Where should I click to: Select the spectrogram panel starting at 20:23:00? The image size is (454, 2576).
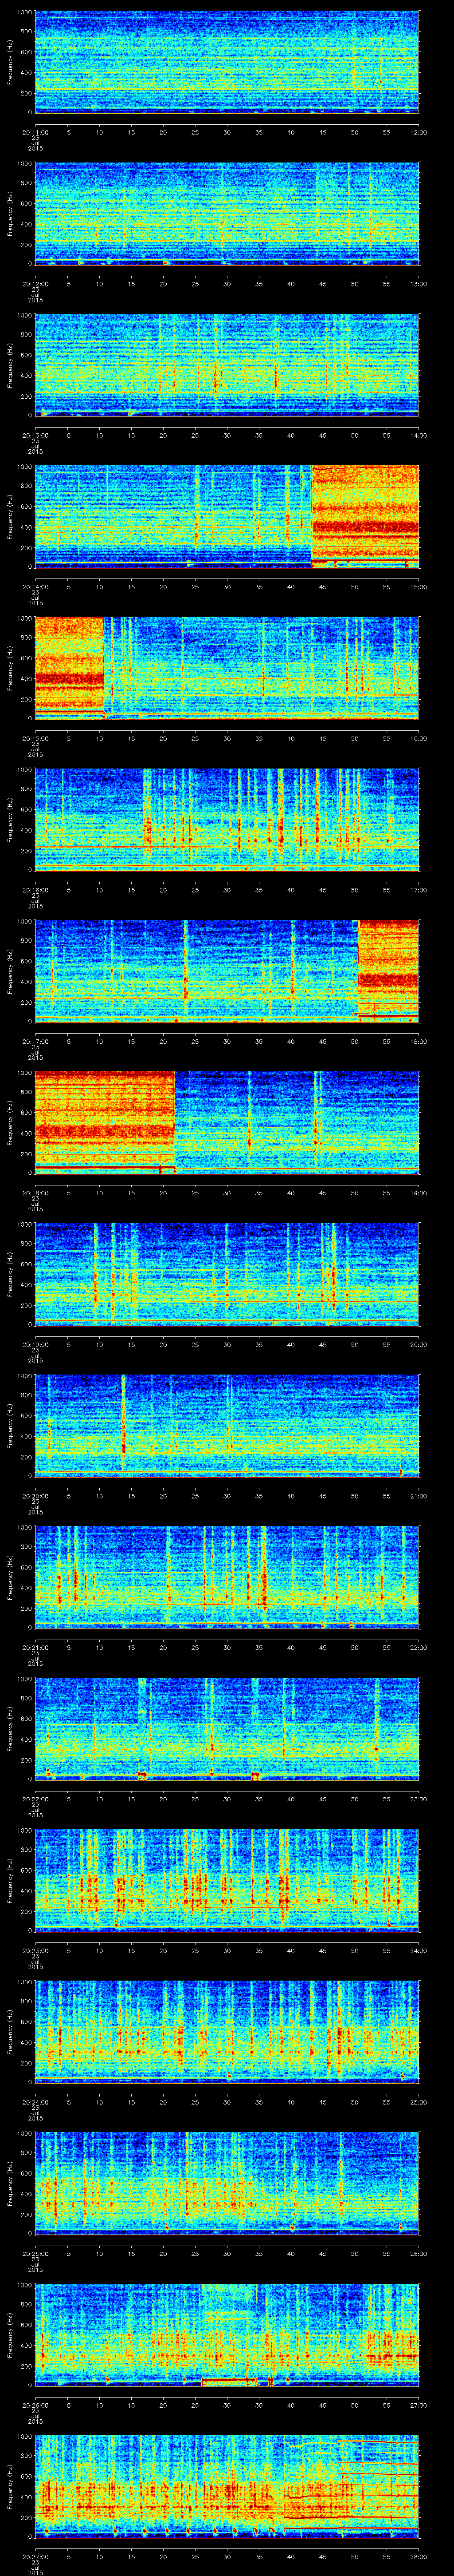[227, 1879]
